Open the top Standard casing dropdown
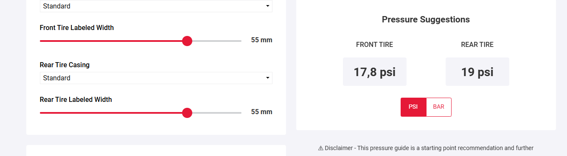This screenshot has width=567, height=156. (x=156, y=6)
